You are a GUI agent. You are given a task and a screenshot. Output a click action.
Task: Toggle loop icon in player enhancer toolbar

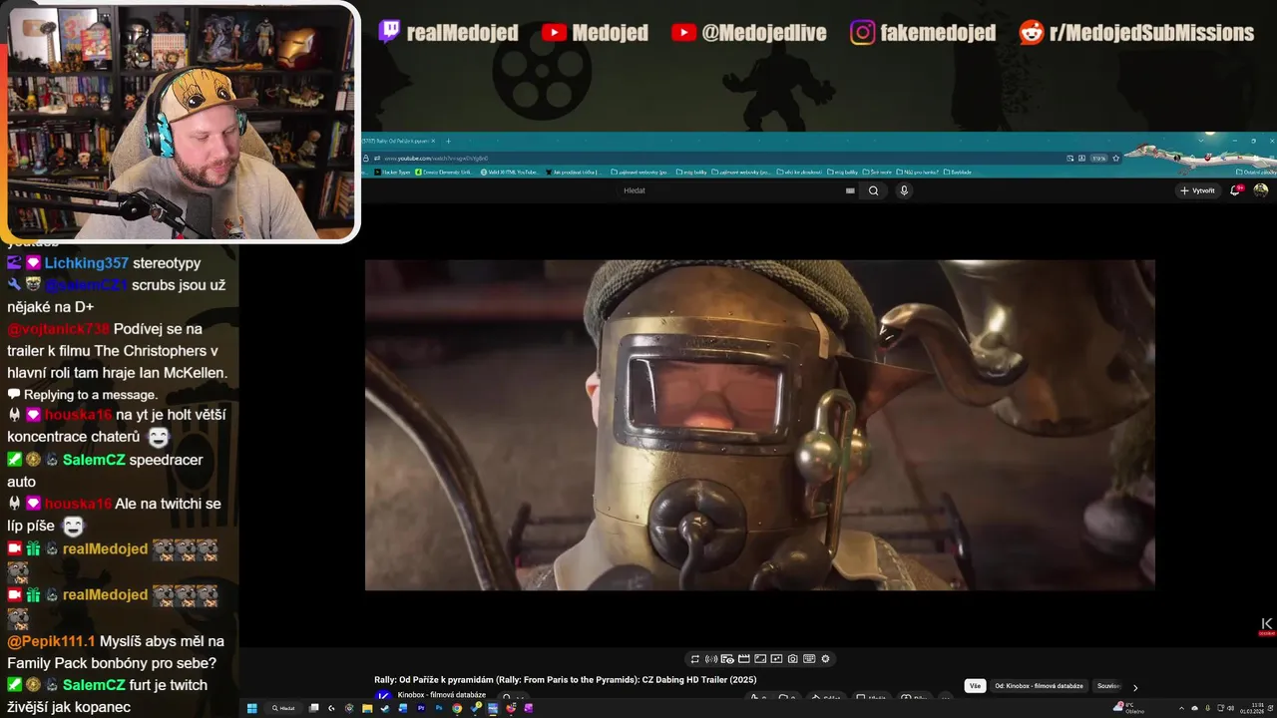point(694,659)
